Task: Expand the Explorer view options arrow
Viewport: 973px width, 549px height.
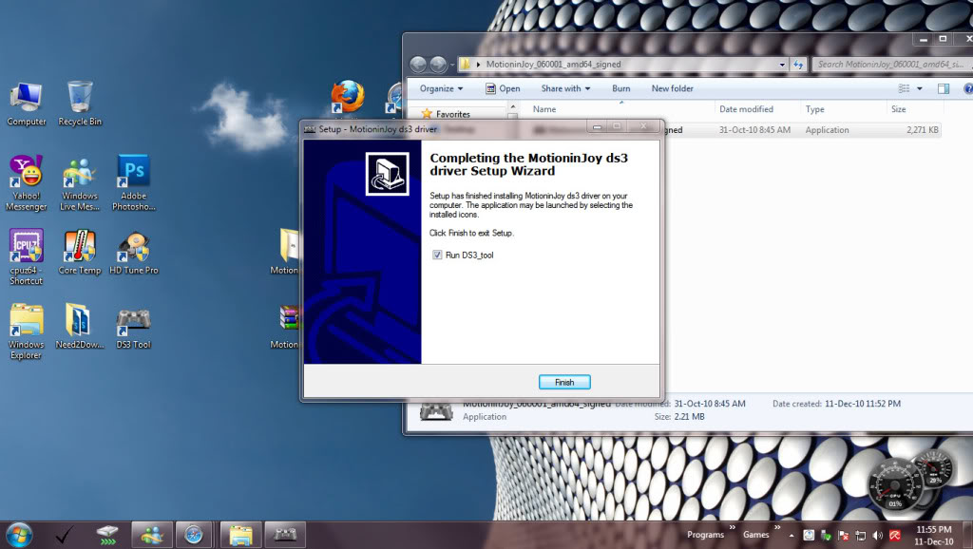Action: point(920,88)
